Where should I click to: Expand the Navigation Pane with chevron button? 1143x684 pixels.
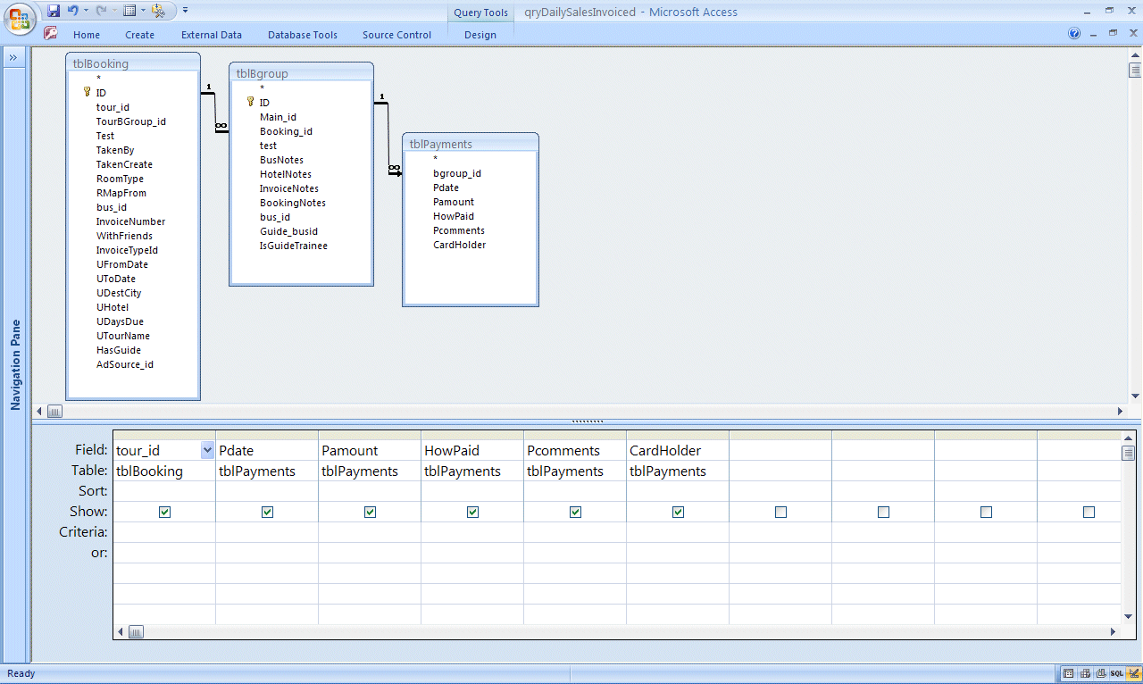pos(14,57)
